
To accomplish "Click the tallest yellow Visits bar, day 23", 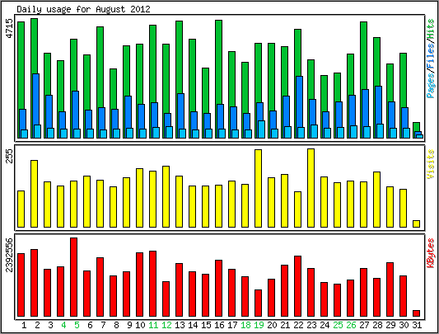I will tap(311, 188).
